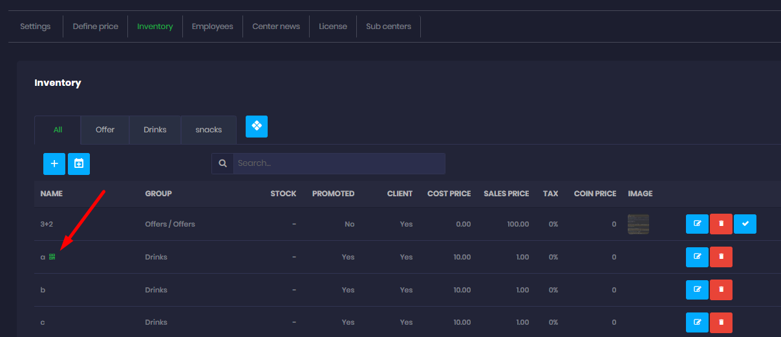
Task: Delete the 3+2 inventory item
Action: click(721, 224)
